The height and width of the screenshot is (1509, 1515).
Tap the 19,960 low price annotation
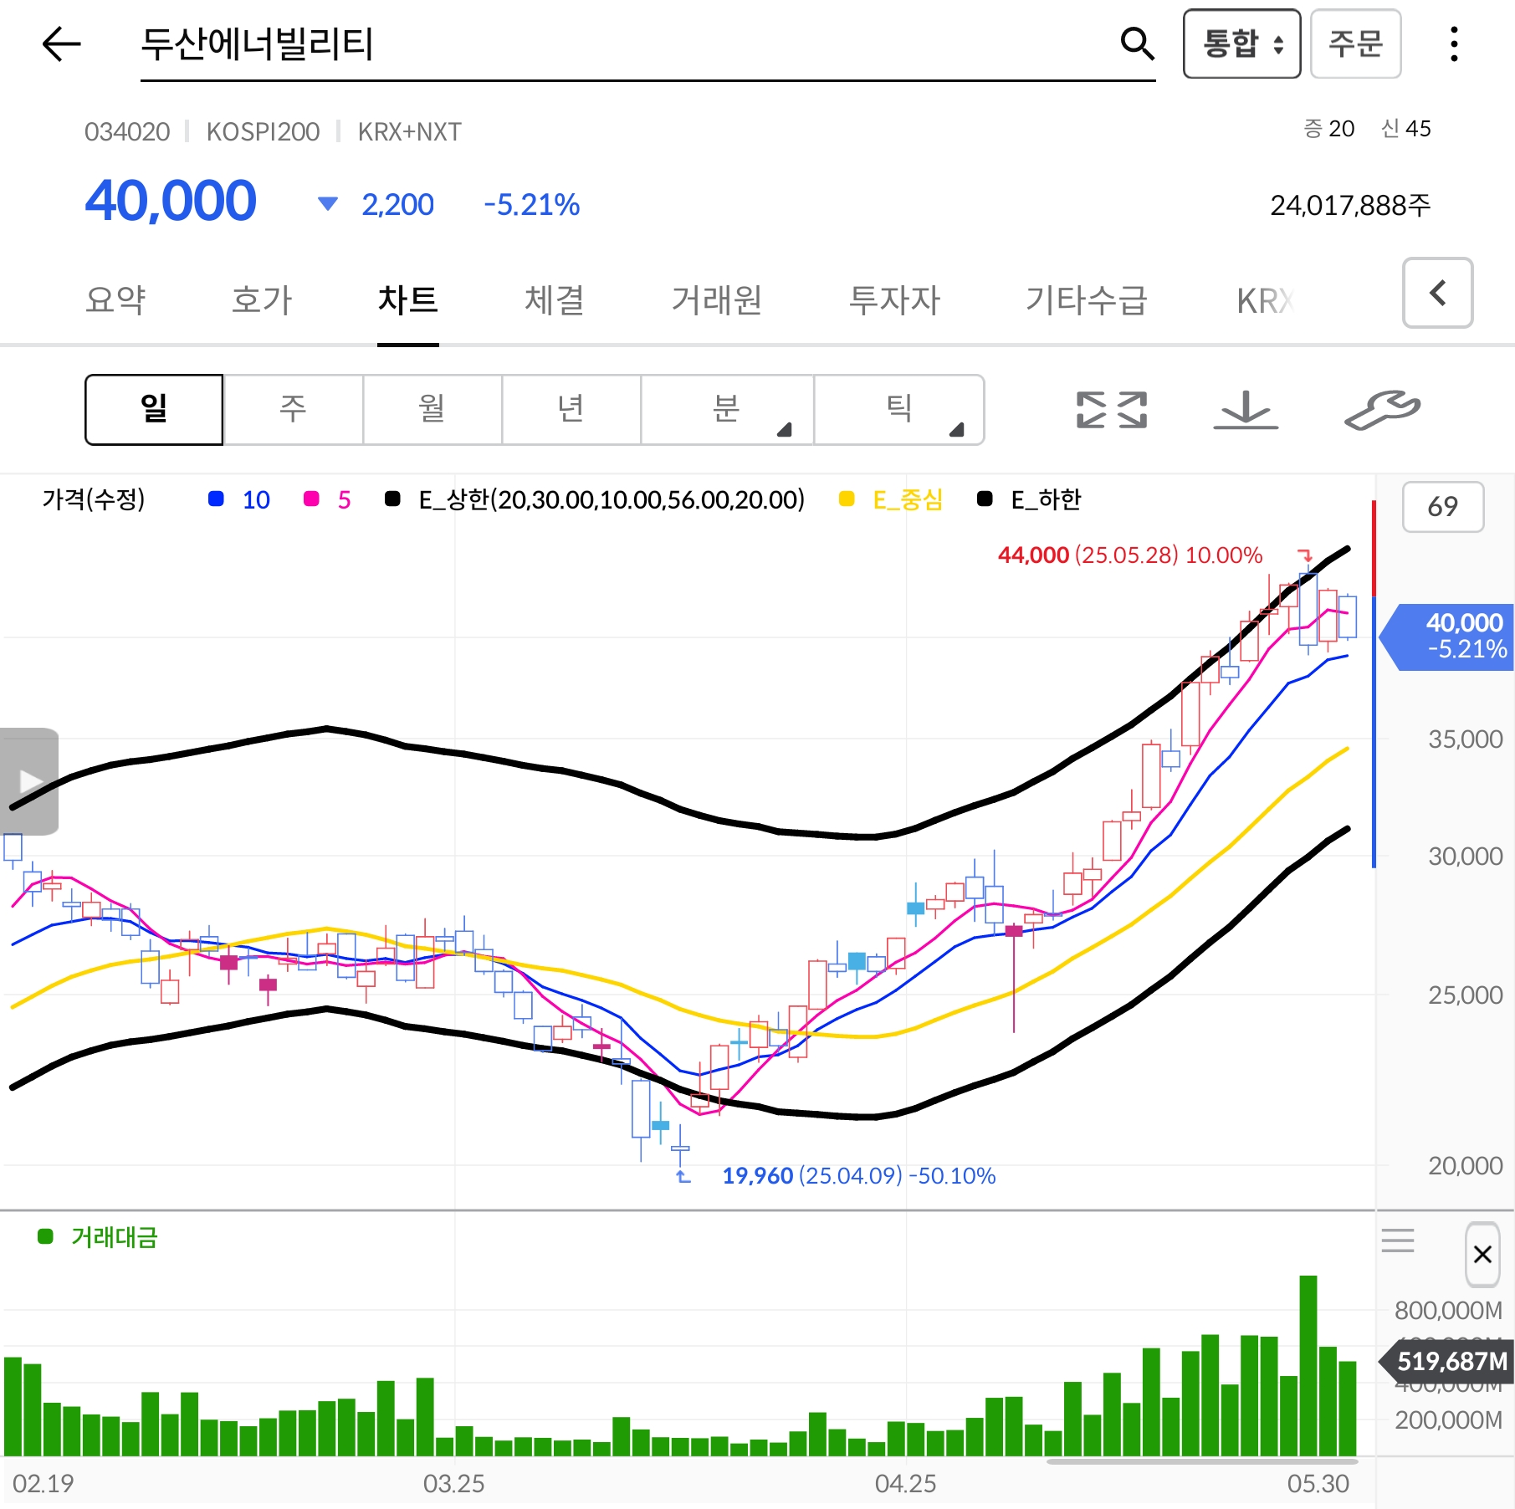point(858,1176)
